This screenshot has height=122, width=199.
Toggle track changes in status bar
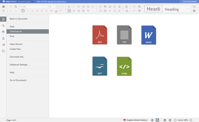coord(157,120)
